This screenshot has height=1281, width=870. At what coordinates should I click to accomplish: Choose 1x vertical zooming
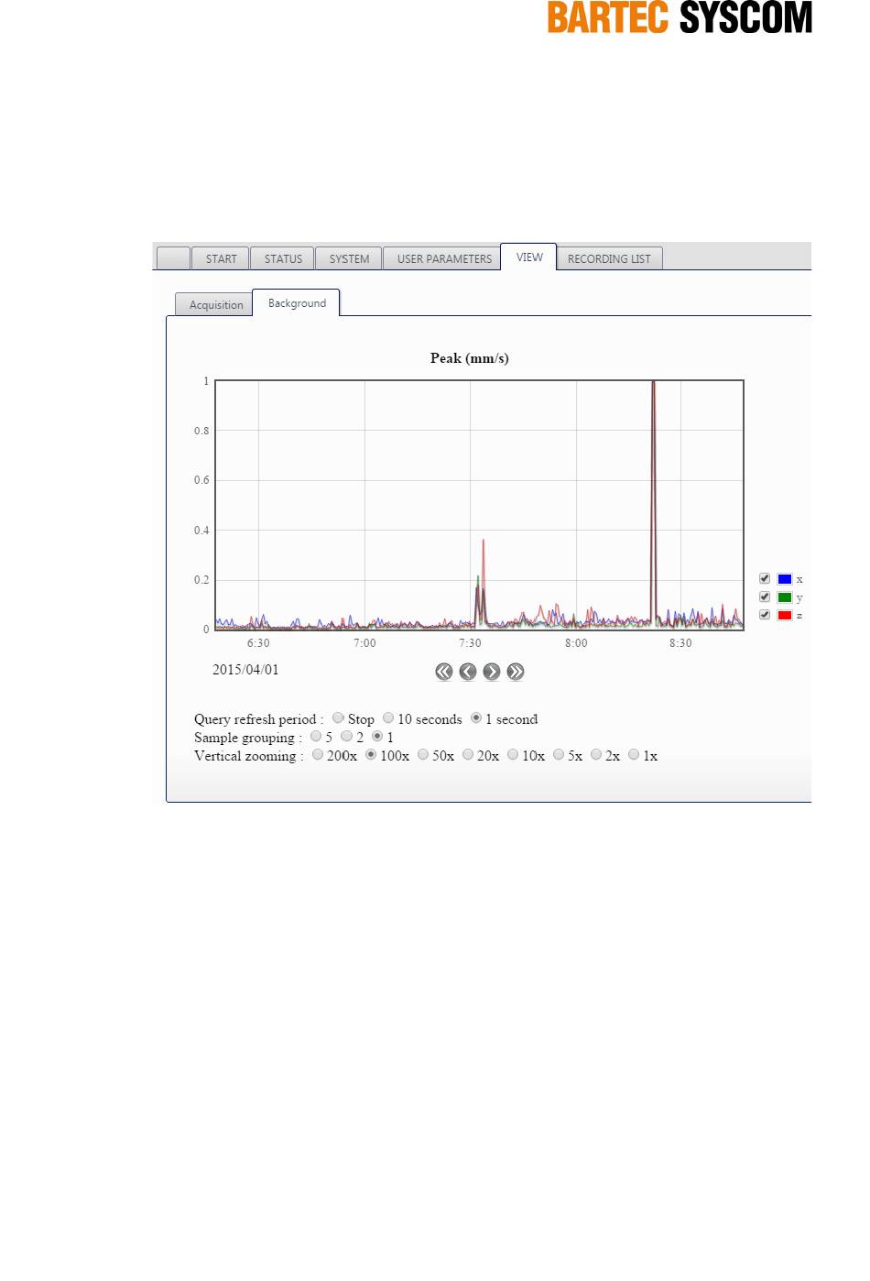click(x=634, y=754)
